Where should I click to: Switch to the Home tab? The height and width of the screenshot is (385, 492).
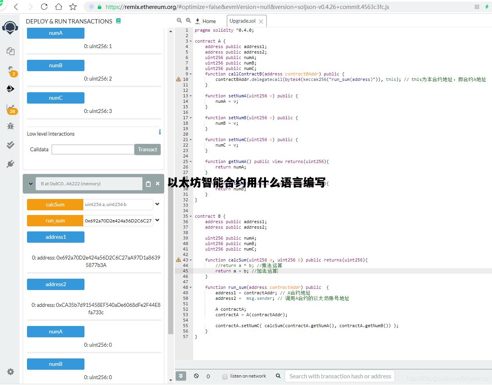coord(206,21)
